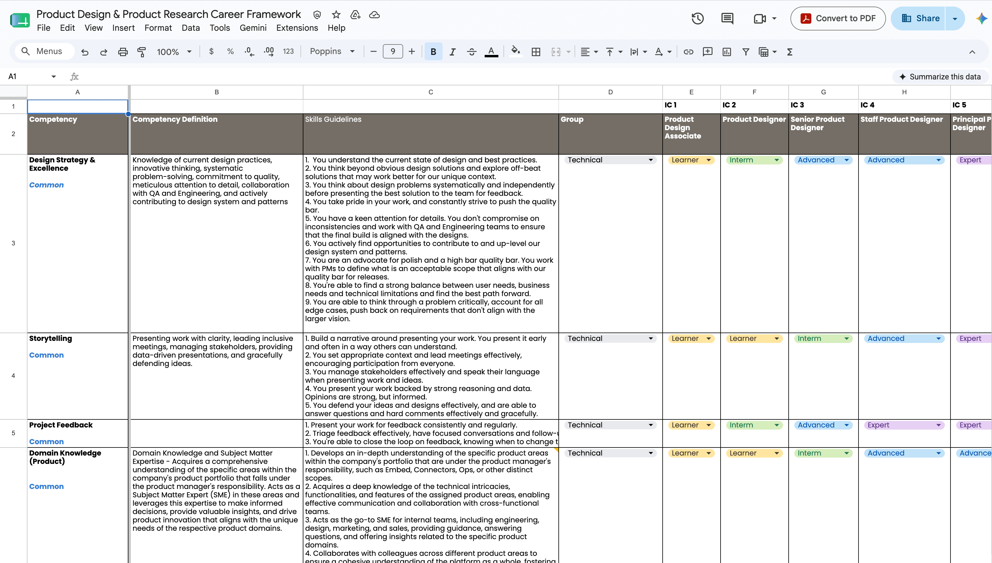992x563 pixels.
Task: Increase font size plus button
Action: [x=412, y=51]
